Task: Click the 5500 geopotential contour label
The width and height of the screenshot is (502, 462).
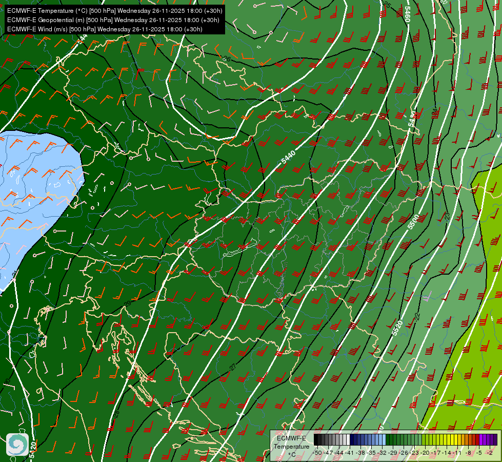Action: (x=413, y=222)
